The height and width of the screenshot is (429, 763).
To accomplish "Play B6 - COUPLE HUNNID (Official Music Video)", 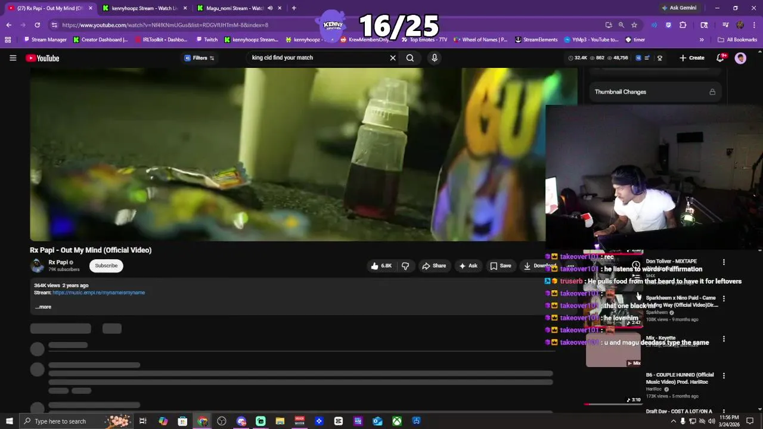I will click(680, 378).
